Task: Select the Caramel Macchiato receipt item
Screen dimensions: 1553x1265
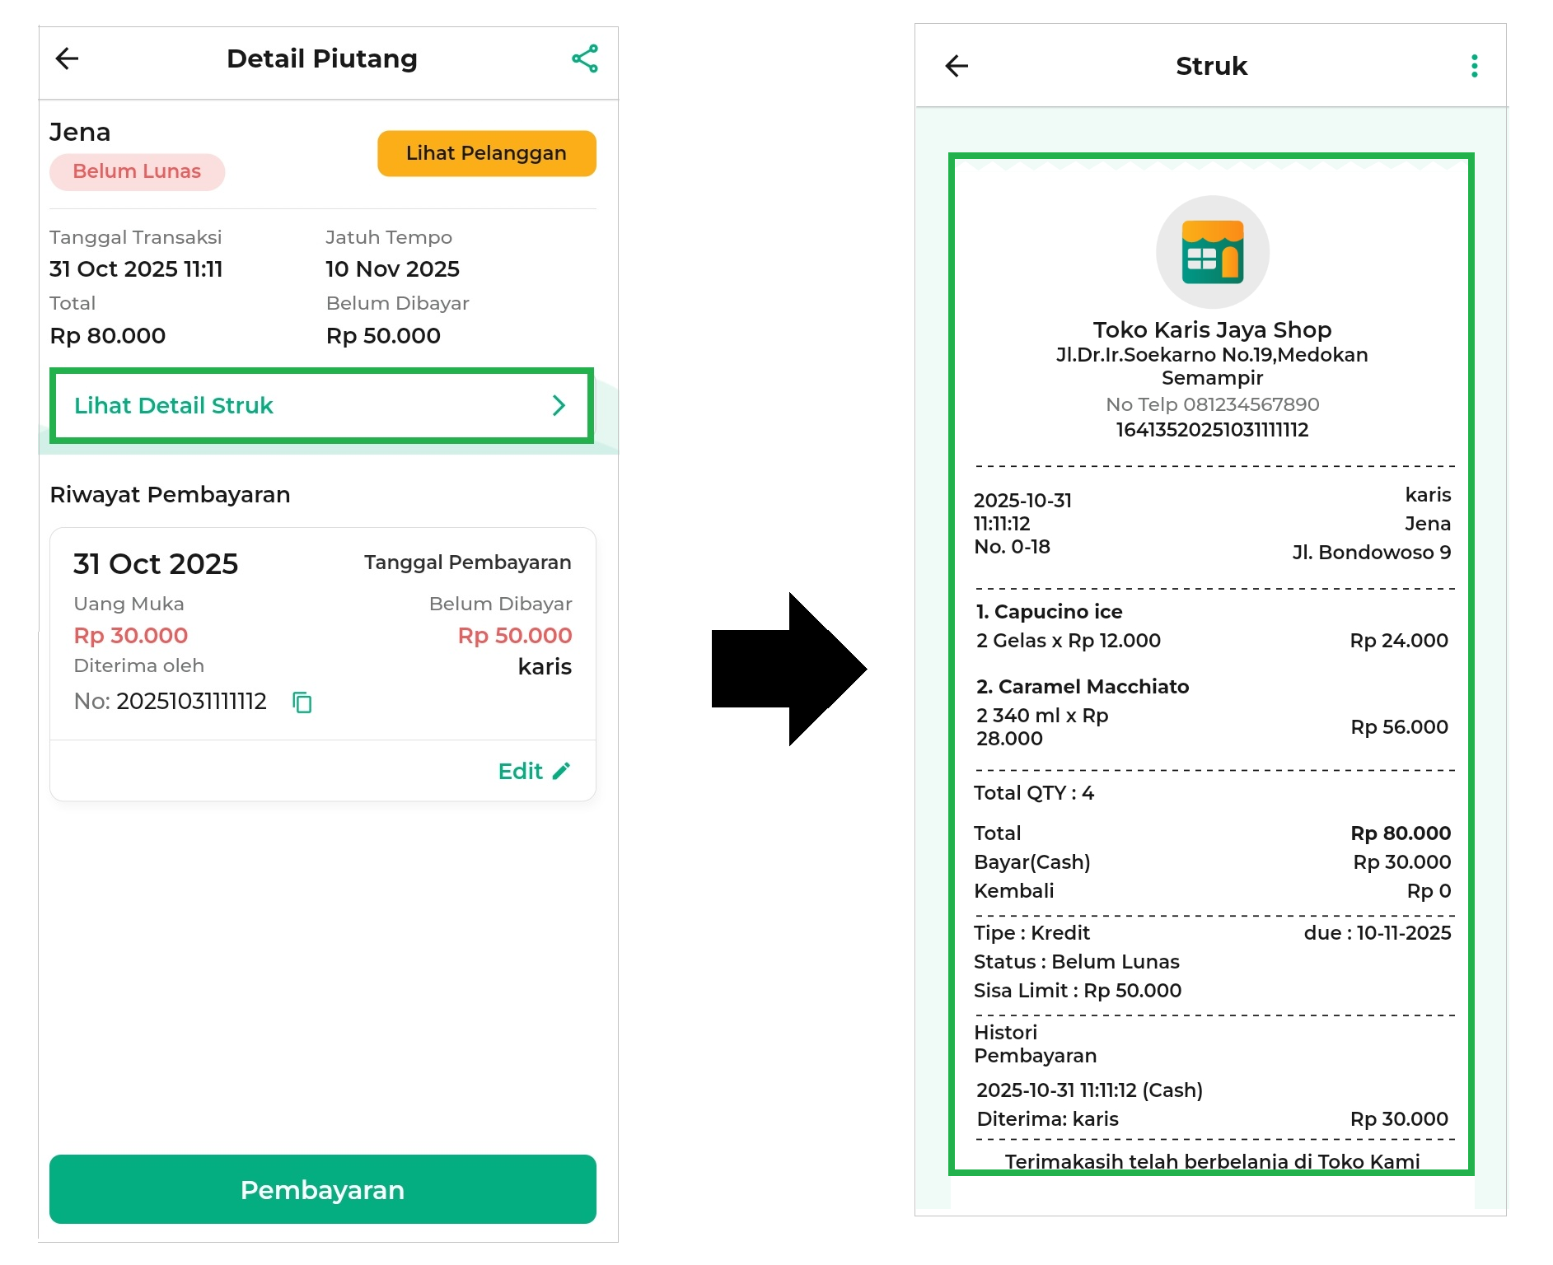Action: click(1082, 687)
